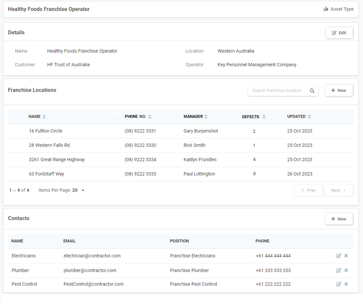Delete the Electricians contact
This screenshot has width=363, height=307.
click(x=346, y=256)
